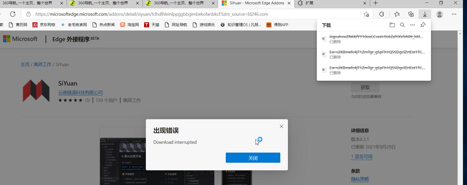Go to 主页 breadcrumb link
The image size is (467, 185).
click(25, 65)
